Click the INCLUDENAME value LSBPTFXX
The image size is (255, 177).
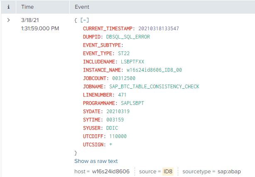[x=132, y=62]
